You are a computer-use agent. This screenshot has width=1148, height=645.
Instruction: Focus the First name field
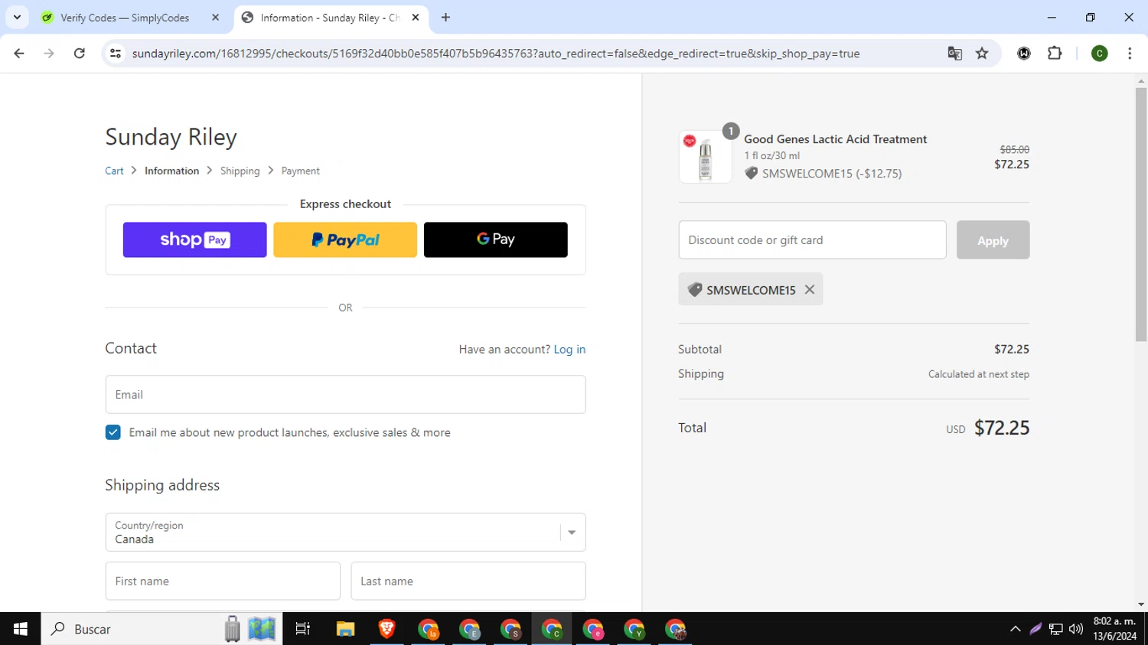click(223, 581)
